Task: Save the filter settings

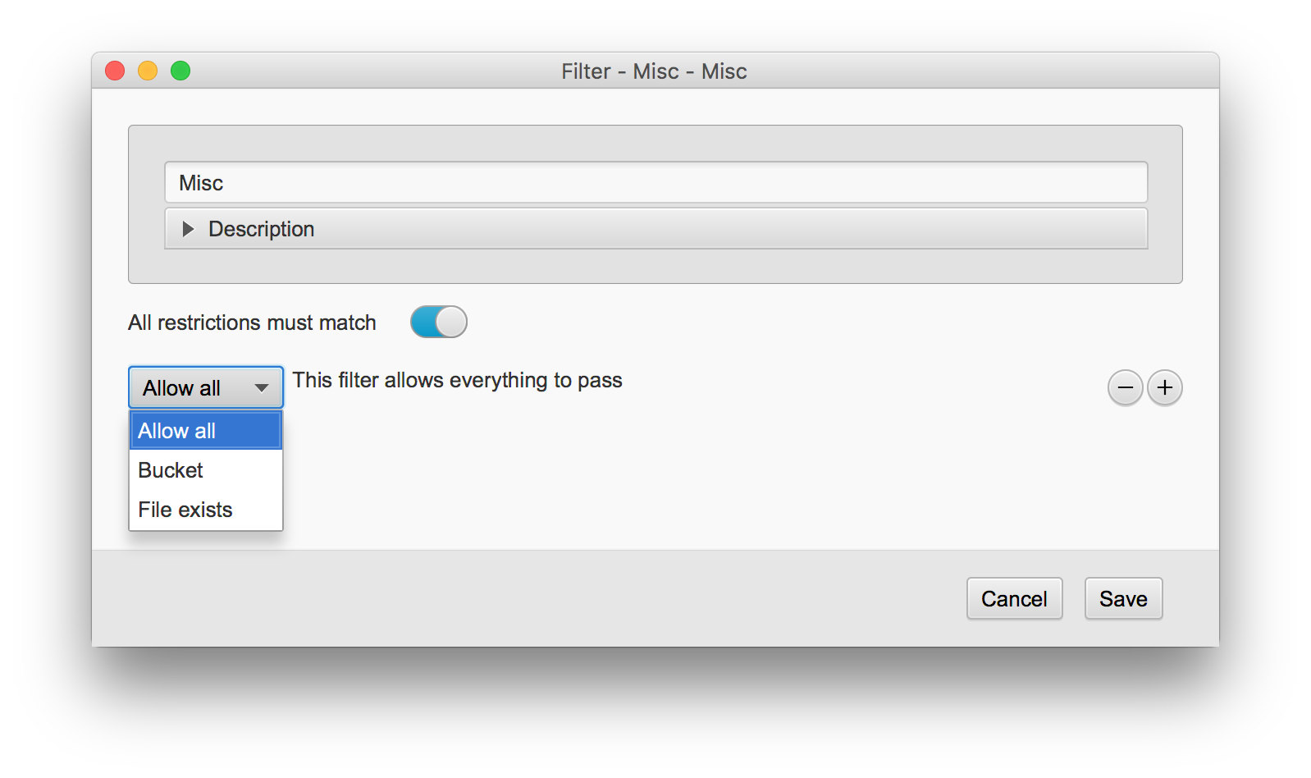Action: (1124, 598)
